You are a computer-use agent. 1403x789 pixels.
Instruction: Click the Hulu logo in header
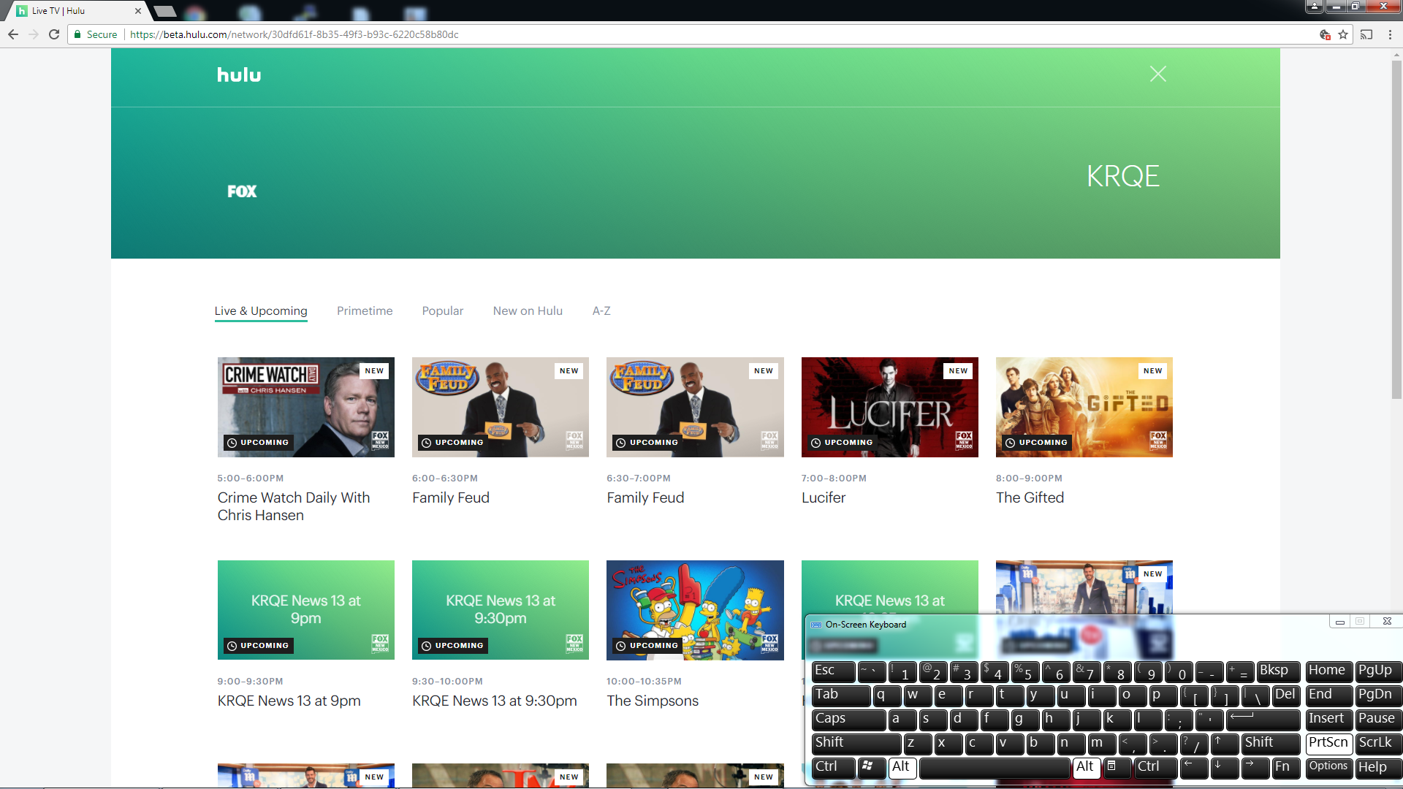pyautogui.click(x=239, y=75)
